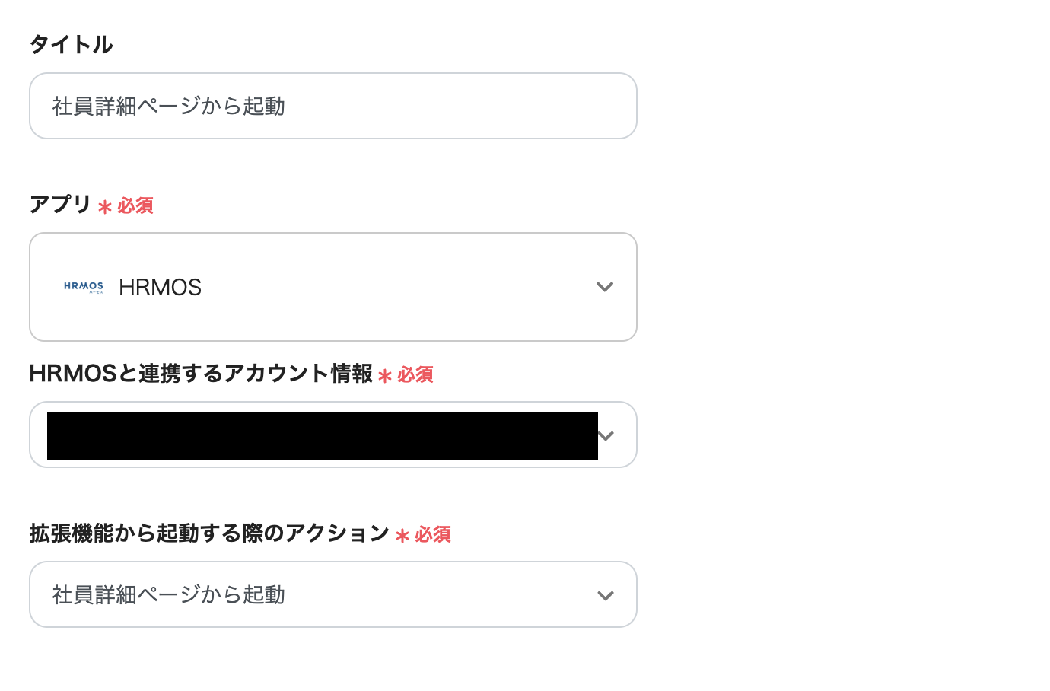Click 社員詳細ページから起動 in the action dropdown
Image resolution: width=1050 pixels, height=691 pixels.
click(169, 595)
